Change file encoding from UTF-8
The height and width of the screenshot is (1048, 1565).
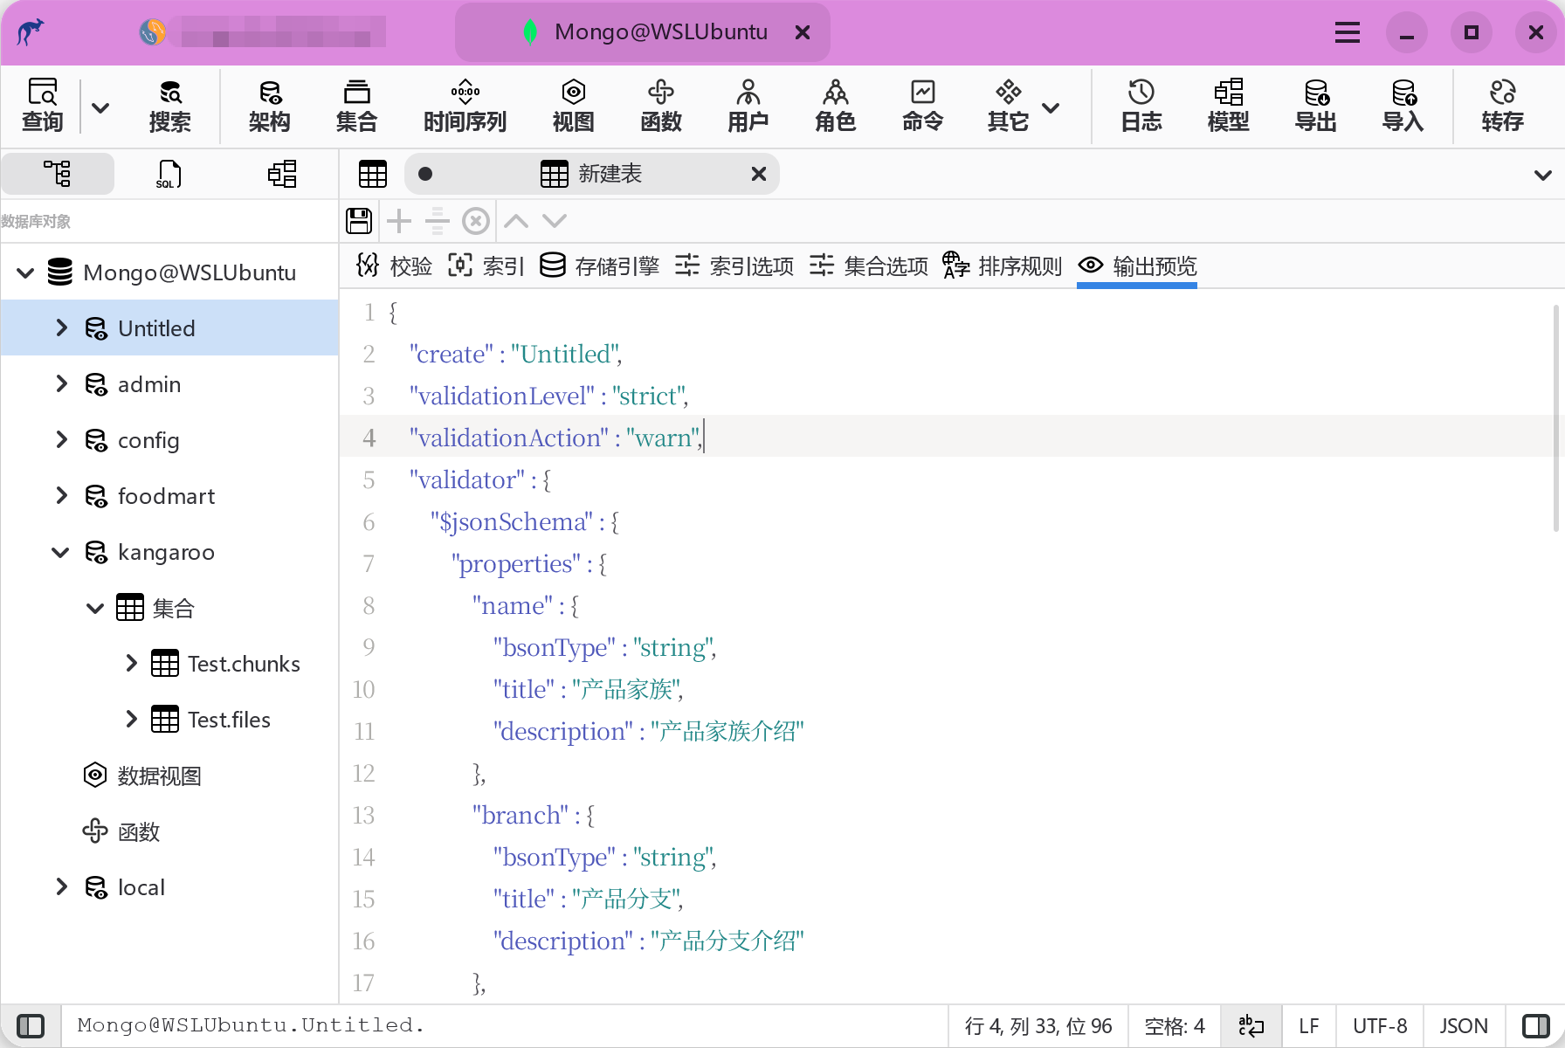(x=1379, y=1025)
